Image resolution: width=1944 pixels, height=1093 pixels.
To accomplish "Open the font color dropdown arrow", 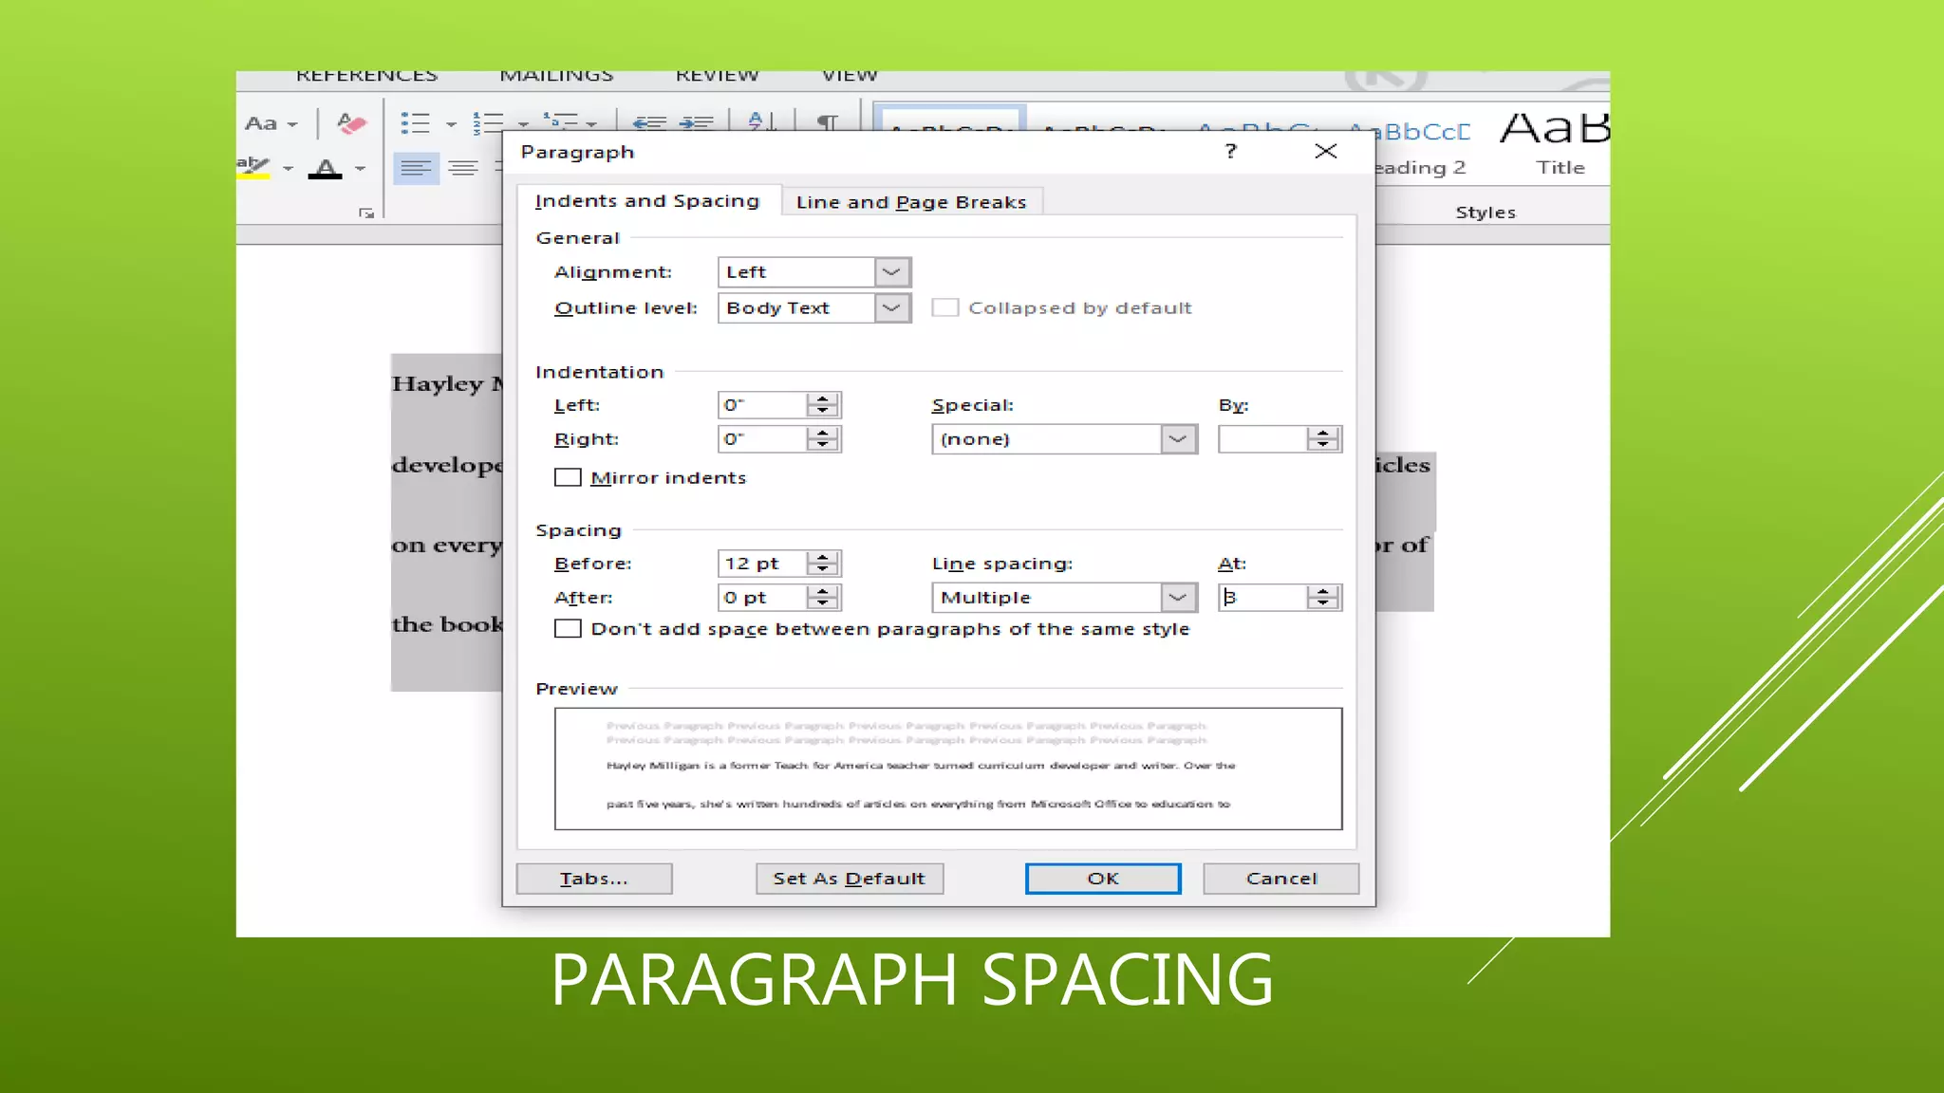I will pyautogui.click(x=360, y=169).
